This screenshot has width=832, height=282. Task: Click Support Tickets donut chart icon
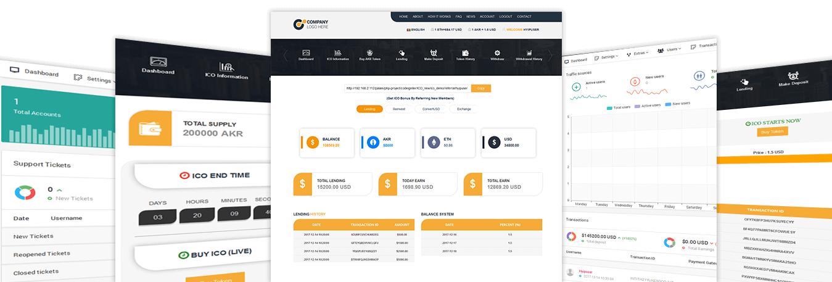[25, 193]
